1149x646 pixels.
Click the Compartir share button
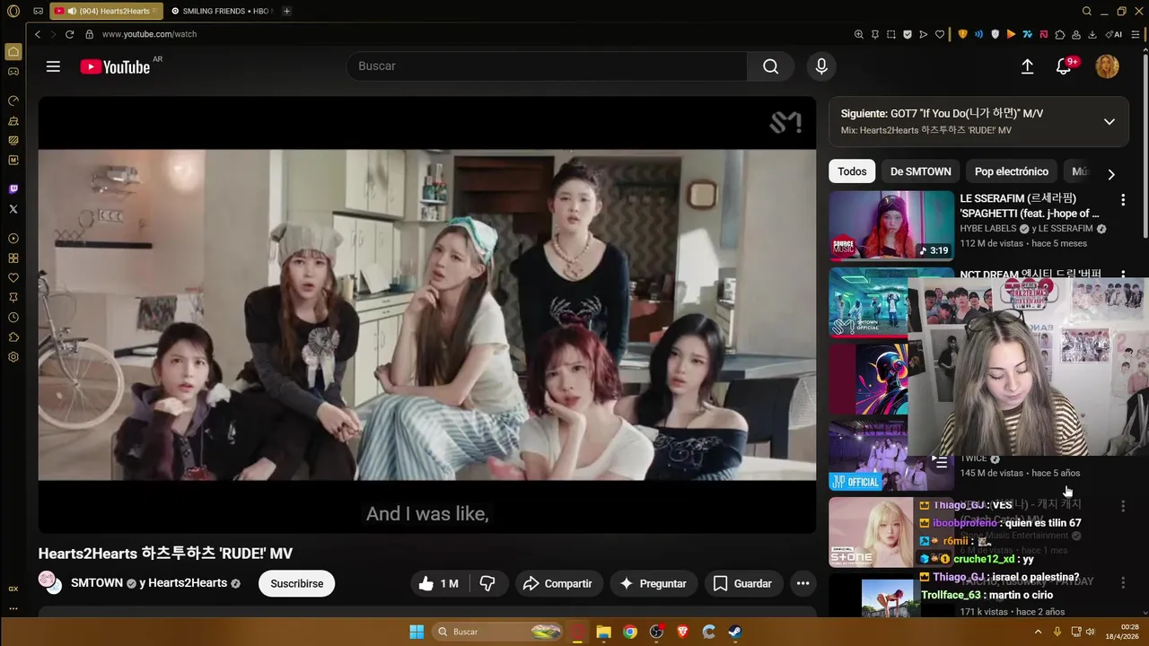coord(557,583)
